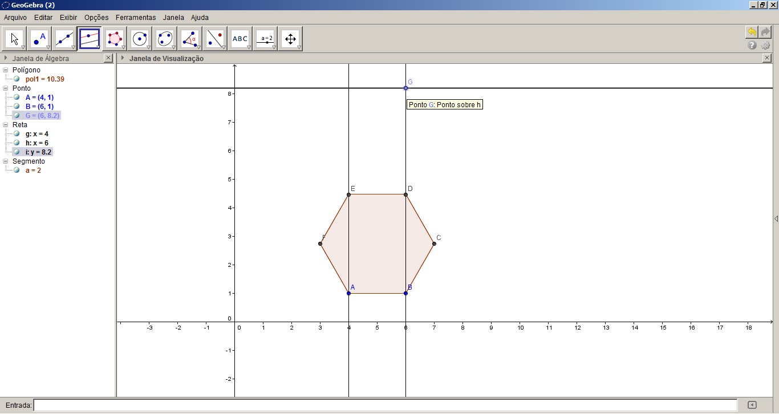Open the Polygon tool dropdown triangle
Viewport: 779px width, 414px height.
(x=123, y=47)
